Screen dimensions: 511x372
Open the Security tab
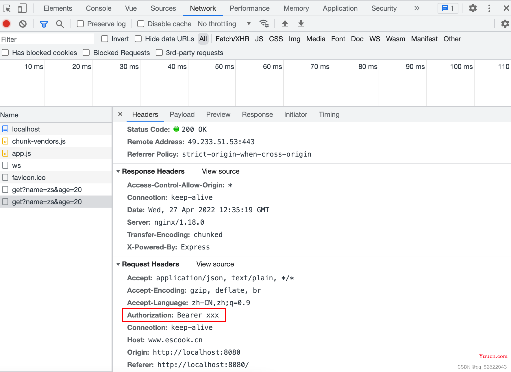click(x=384, y=8)
